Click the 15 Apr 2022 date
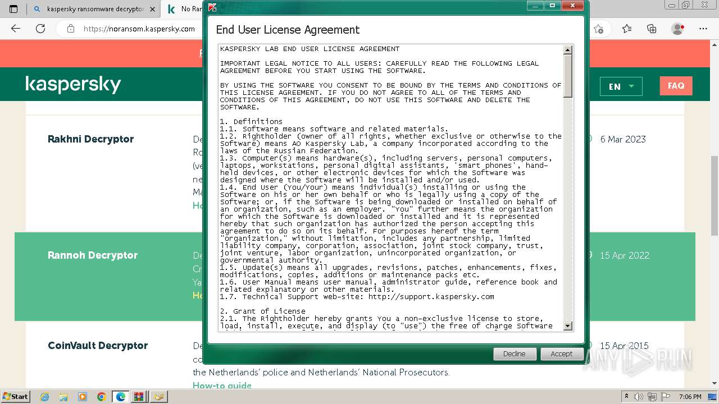The height and width of the screenshot is (404, 719). point(625,255)
